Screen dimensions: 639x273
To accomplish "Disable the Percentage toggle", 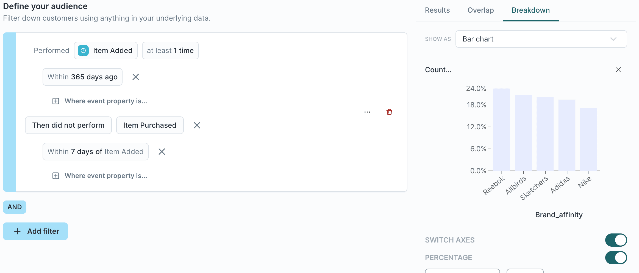I will coord(616,258).
